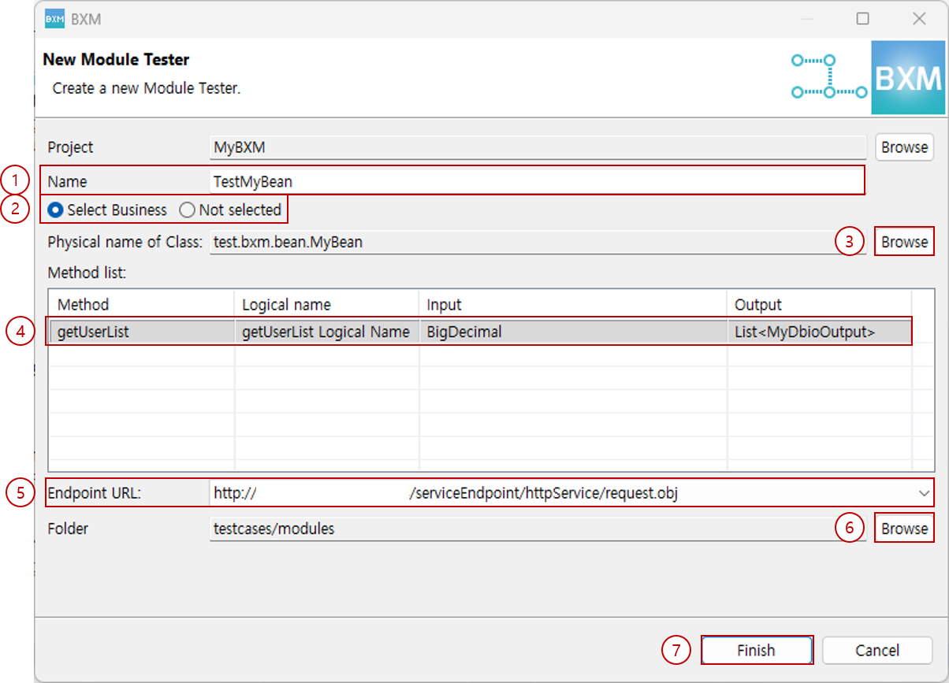Click Finish to create the Module Tester
The image size is (949, 683).
tap(756, 650)
